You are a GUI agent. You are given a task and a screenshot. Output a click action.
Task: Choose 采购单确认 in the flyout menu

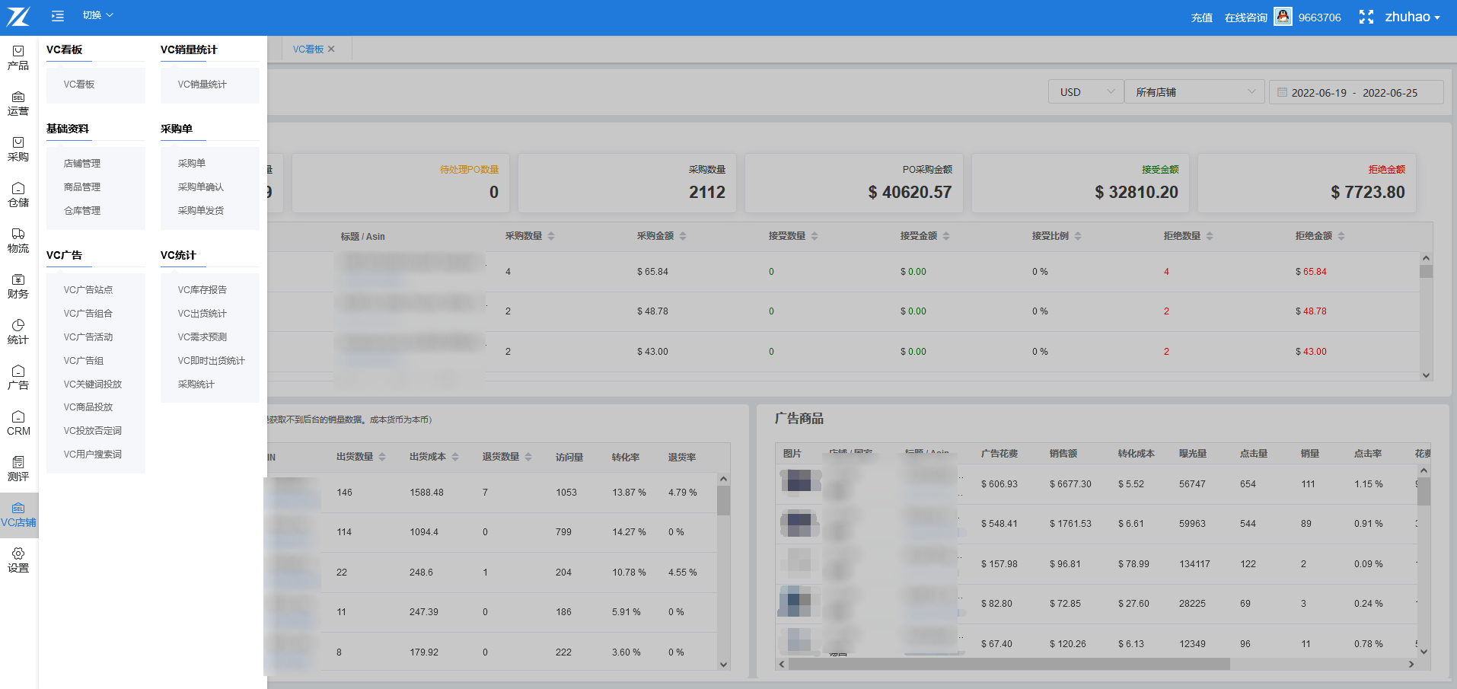pos(201,187)
